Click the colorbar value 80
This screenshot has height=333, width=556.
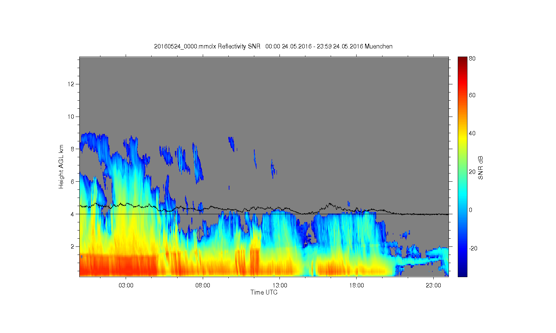coord(472,59)
